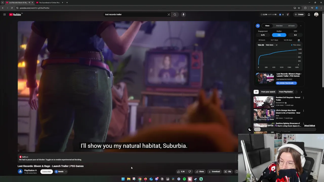Select the Outlier 2.1x metric
Screen dimensions: 324x182
(x=279, y=35)
